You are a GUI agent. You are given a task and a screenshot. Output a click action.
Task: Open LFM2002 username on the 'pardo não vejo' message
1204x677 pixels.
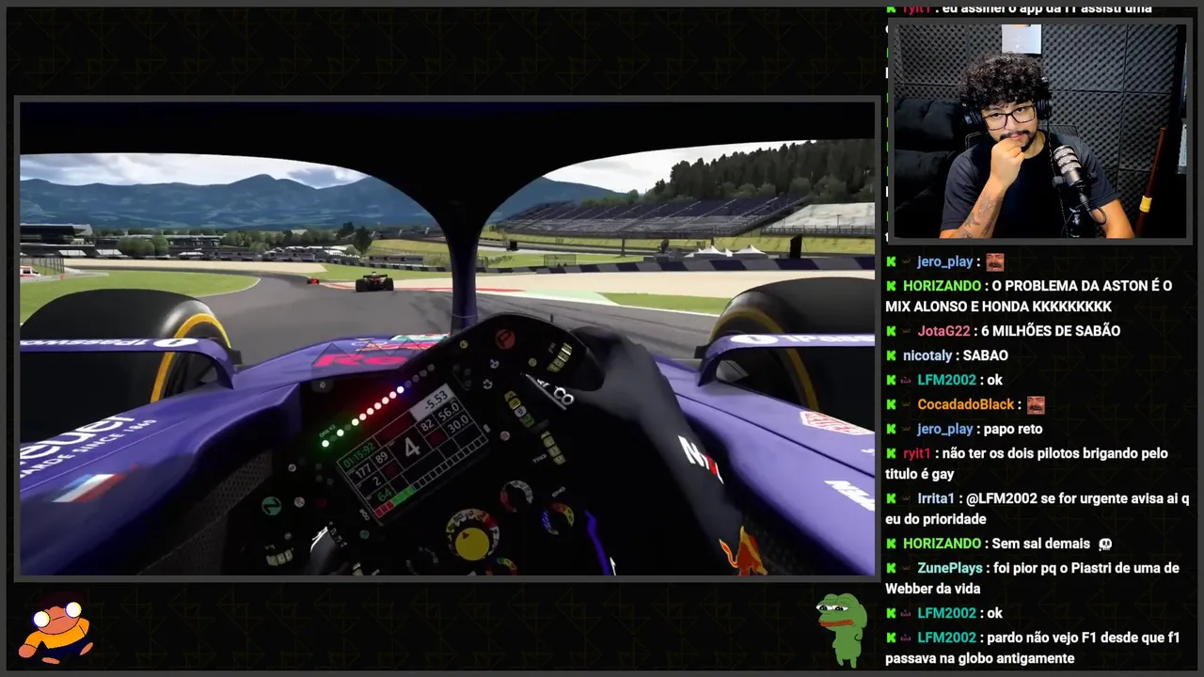click(x=946, y=638)
